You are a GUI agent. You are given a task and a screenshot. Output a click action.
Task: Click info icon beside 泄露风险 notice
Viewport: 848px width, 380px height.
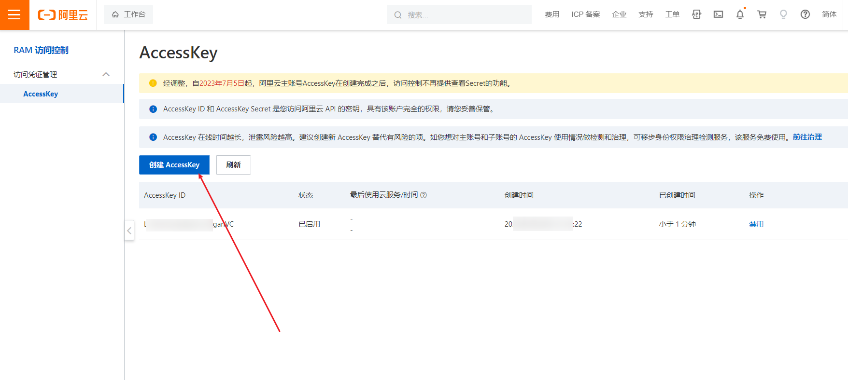click(x=153, y=137)
